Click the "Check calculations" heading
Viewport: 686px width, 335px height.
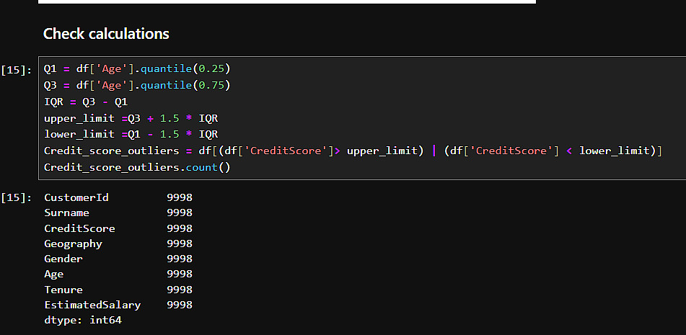(106, 34)
